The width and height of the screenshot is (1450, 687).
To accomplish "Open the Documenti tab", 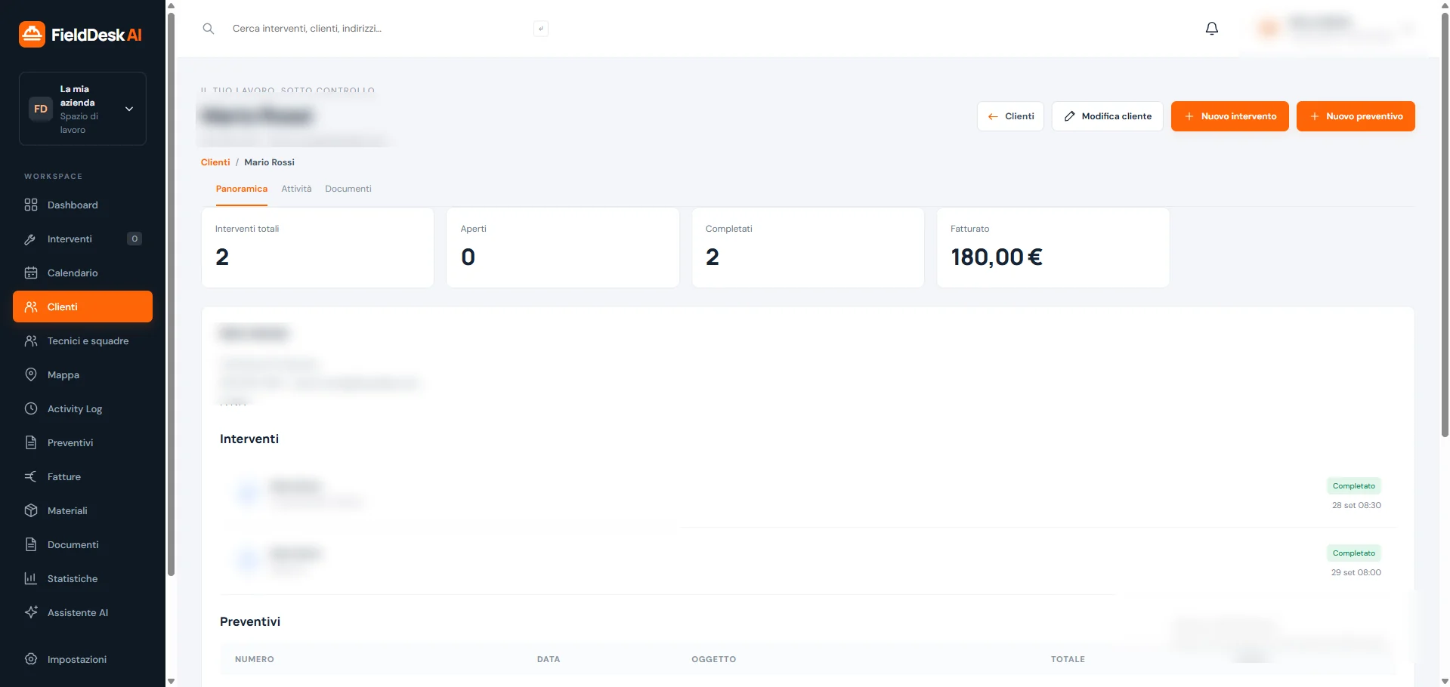I will 348,189.
